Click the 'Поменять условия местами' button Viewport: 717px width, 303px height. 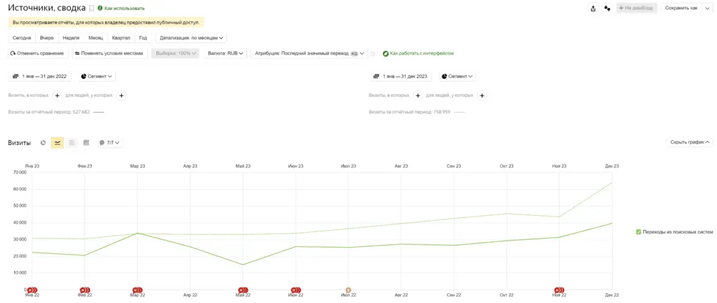pos(109,53)
